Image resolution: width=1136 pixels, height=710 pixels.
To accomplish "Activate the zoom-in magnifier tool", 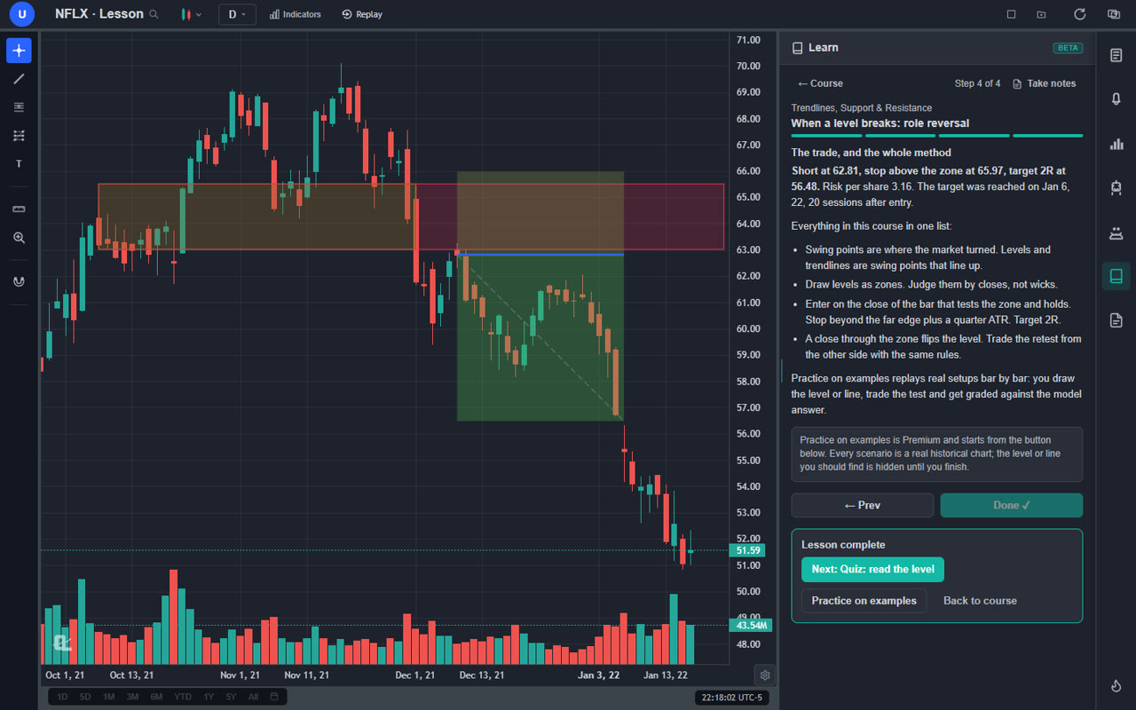I will pyautogui.click(x=19, y=238).
